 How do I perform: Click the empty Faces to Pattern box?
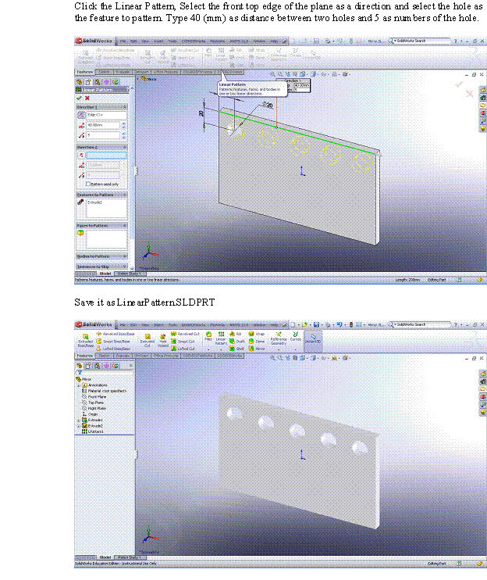point(107,239)
